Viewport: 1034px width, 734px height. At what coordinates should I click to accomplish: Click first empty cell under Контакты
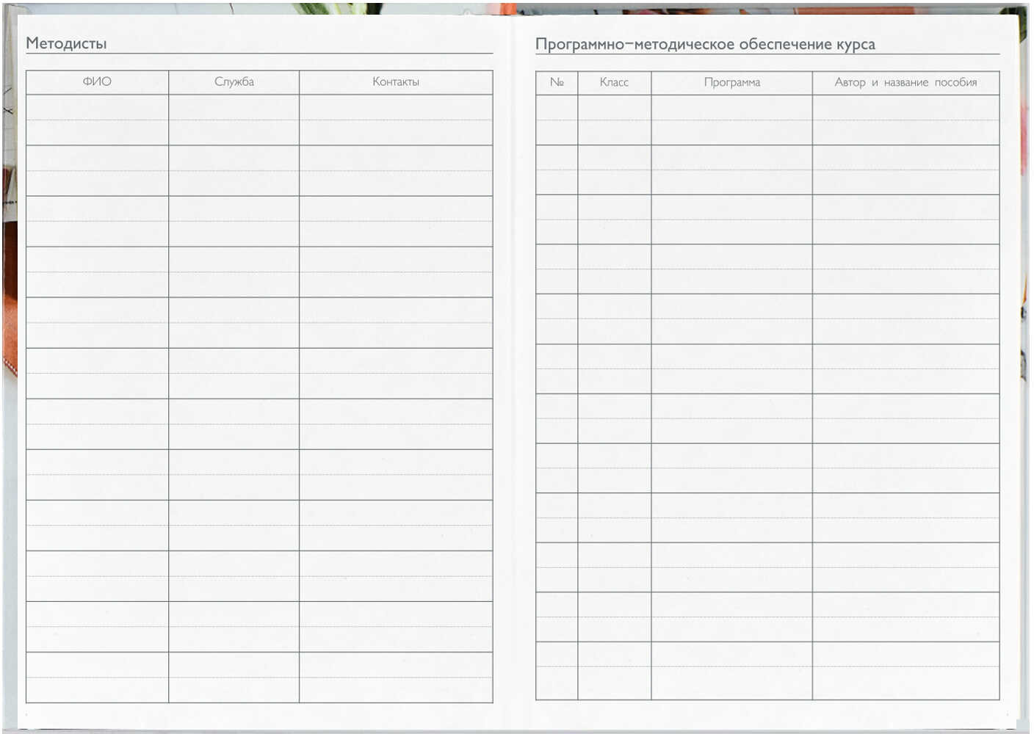tap(395, 120)
